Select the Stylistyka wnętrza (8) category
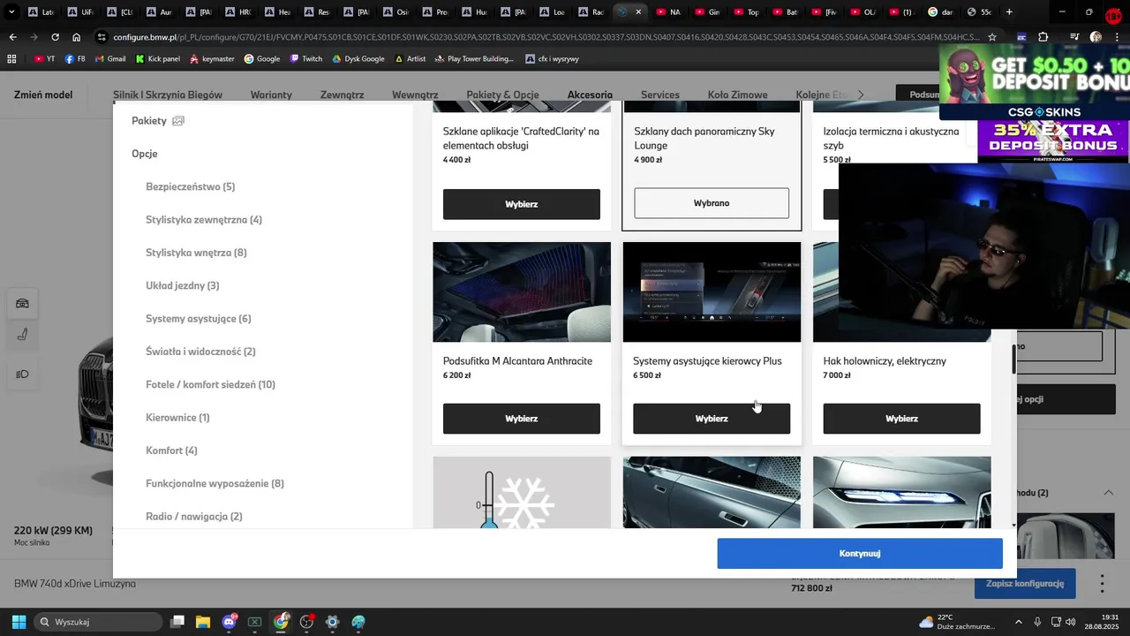 pyautogui.click(x=196, y=253)
